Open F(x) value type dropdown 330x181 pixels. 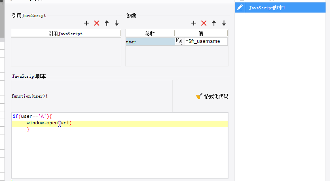coord(179,41)
